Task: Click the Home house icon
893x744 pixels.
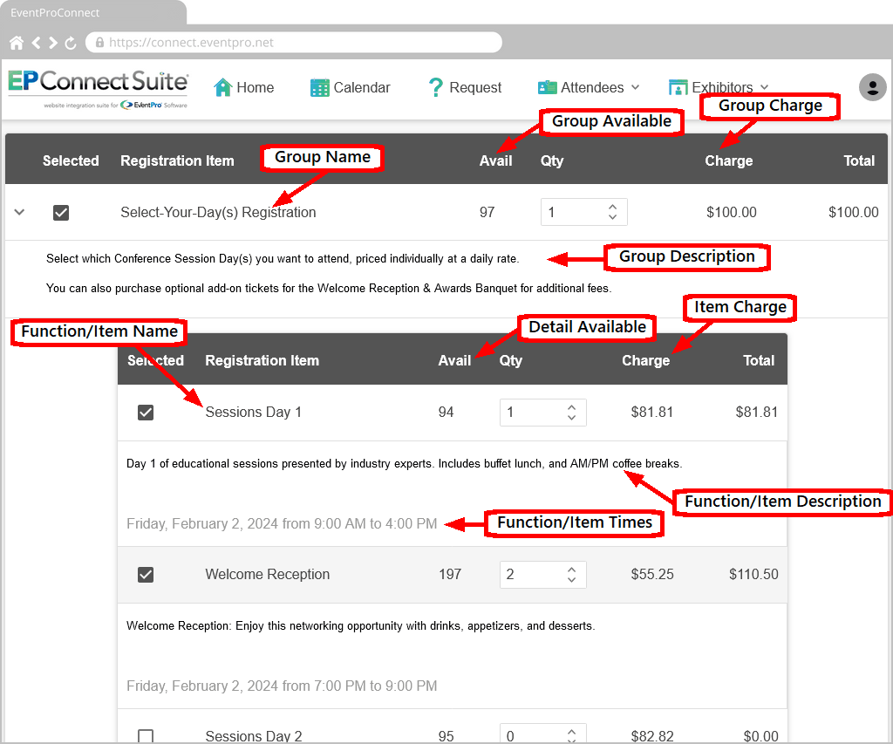Action: point(222,87)
